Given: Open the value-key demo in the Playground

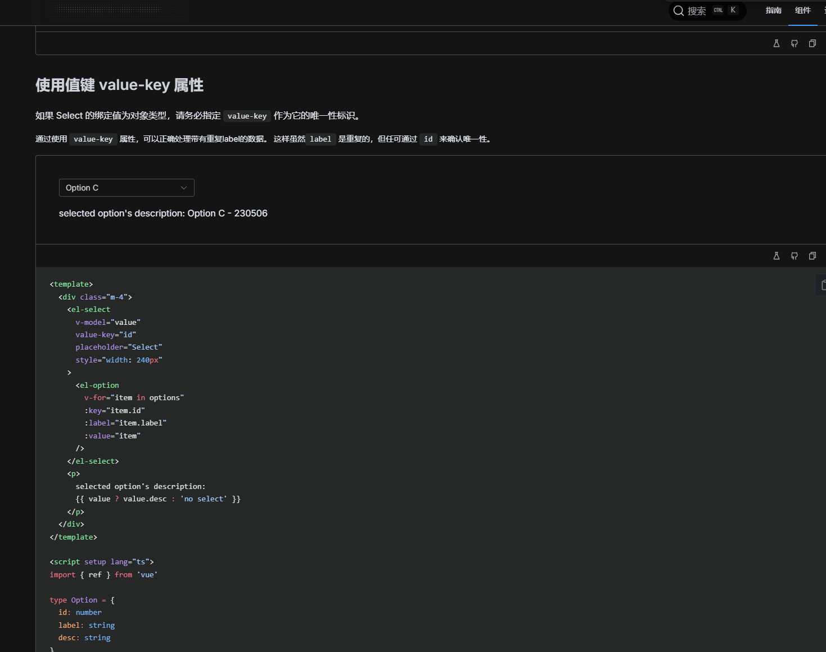Looking at the screenshot, I should [777, 256].
